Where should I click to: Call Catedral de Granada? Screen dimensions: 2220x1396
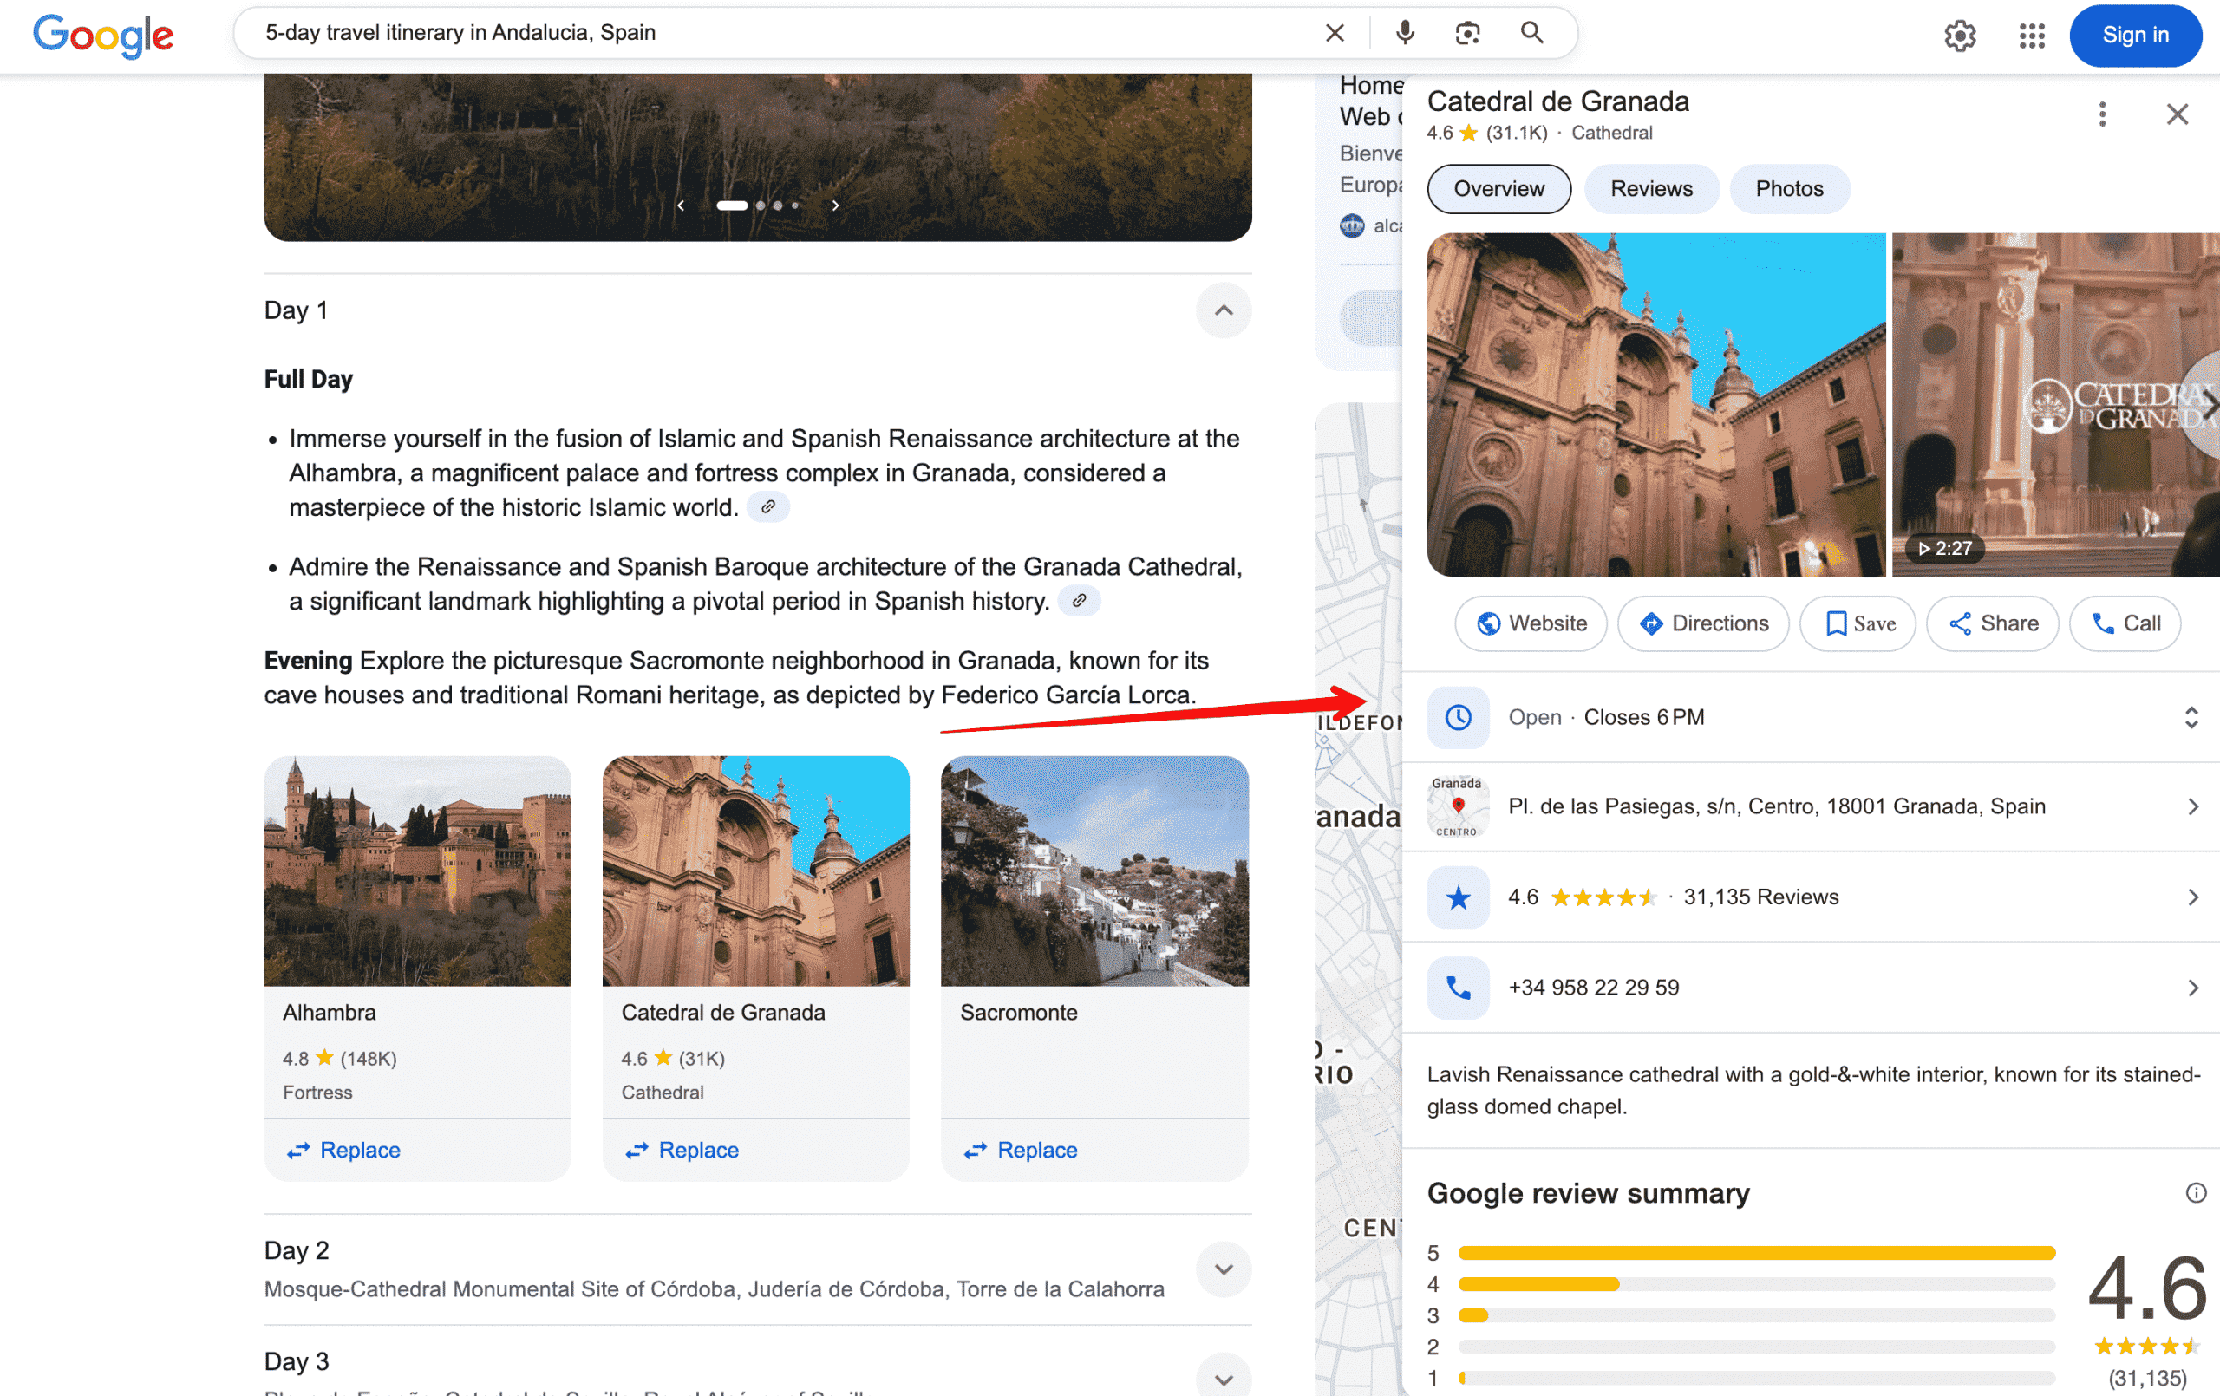[x=2124, y=623]
